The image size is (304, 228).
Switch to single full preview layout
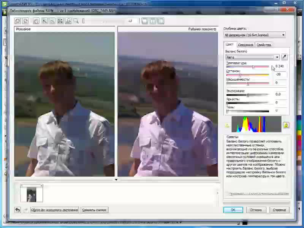(145, 21)
